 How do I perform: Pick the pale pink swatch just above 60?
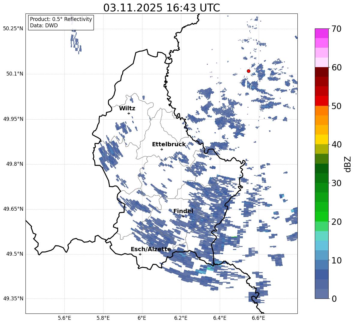tap(321, 62)
